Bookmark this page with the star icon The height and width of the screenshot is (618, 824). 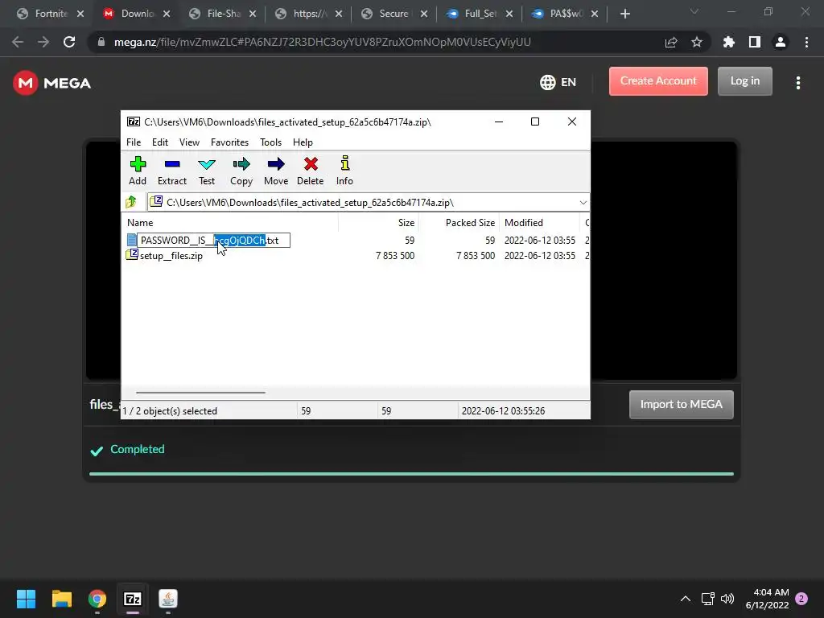click(697, 42)
